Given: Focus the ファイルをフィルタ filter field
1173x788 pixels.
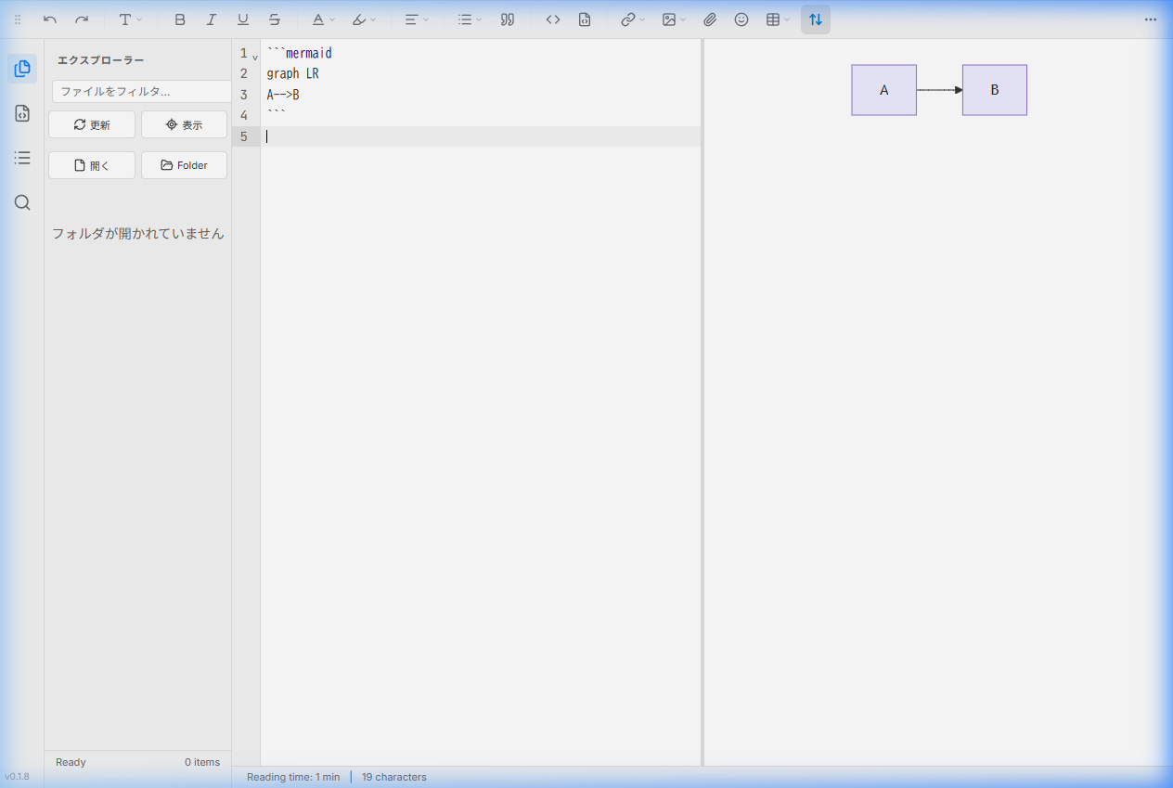Looking at the screenshot, I should [x=142, y=91].
